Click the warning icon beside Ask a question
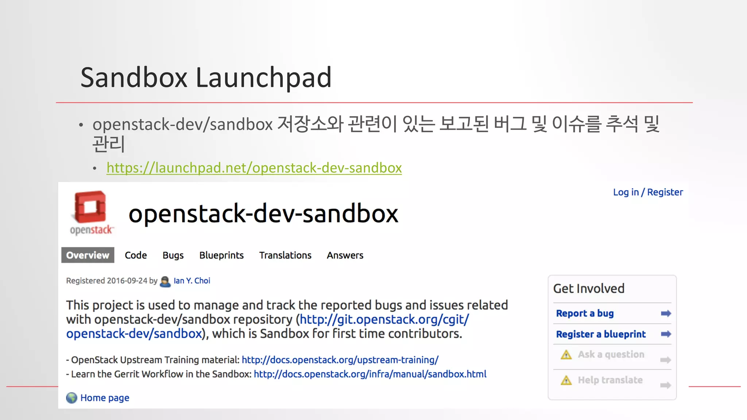 [566, 354]
